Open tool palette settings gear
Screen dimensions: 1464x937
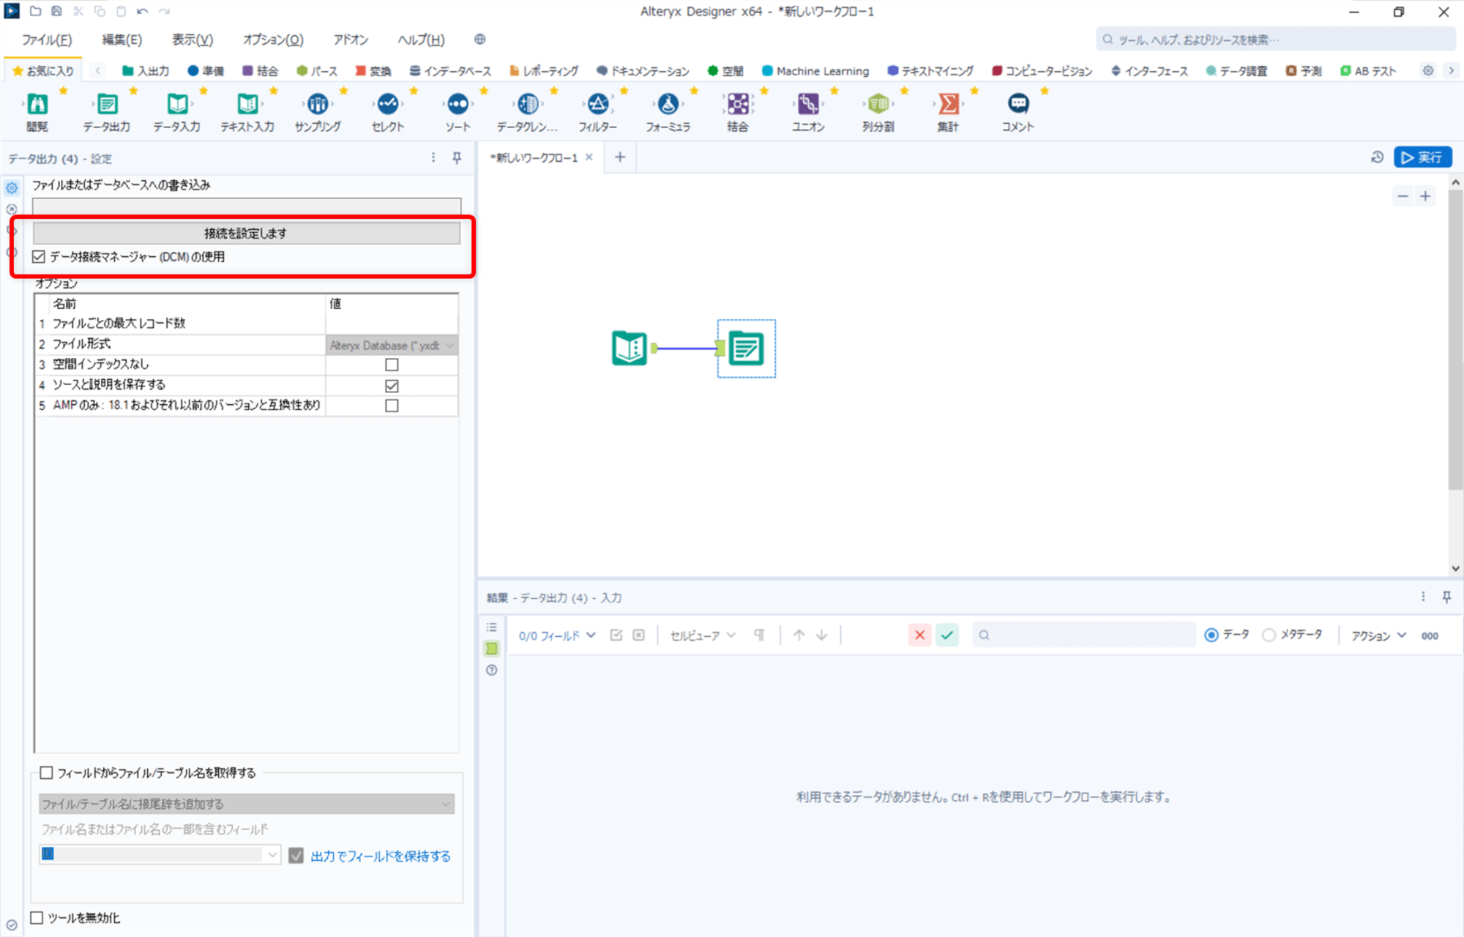(x=1428, y=71)
